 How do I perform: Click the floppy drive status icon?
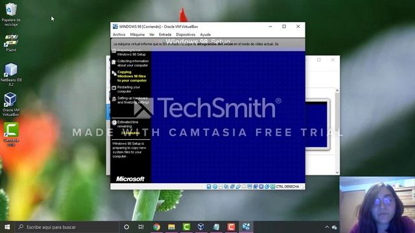point(220,186)
